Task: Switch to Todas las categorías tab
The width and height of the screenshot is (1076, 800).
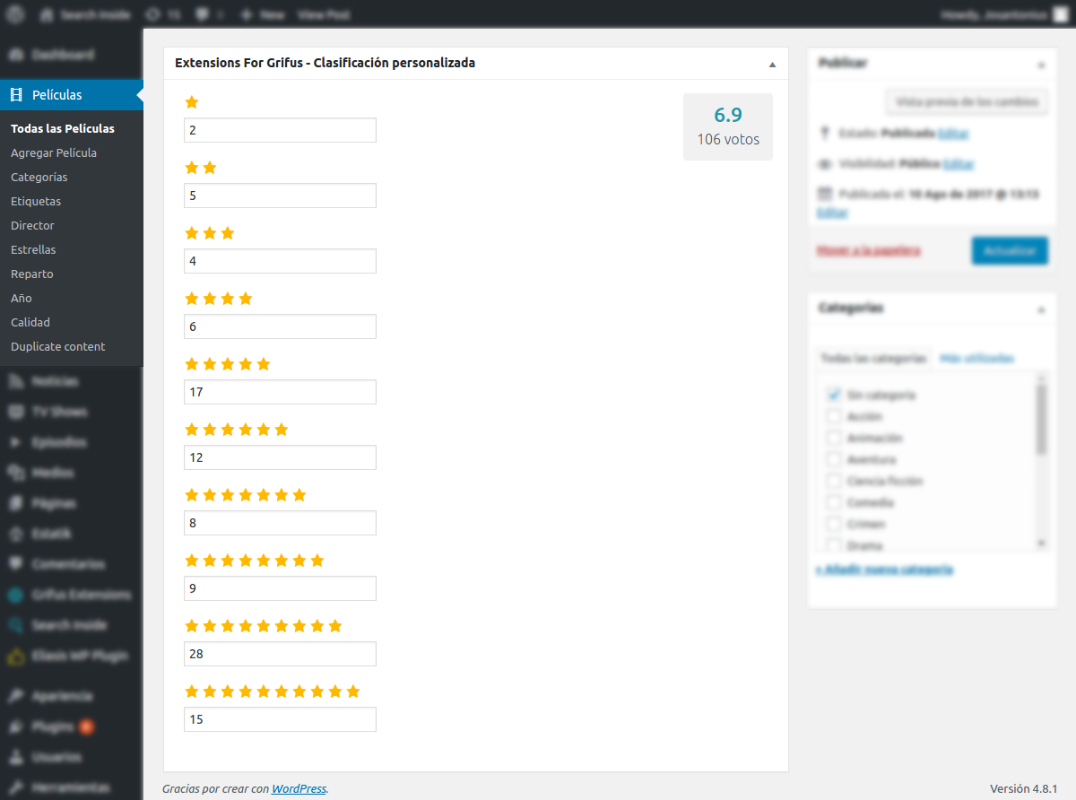Action: [874, 358]
